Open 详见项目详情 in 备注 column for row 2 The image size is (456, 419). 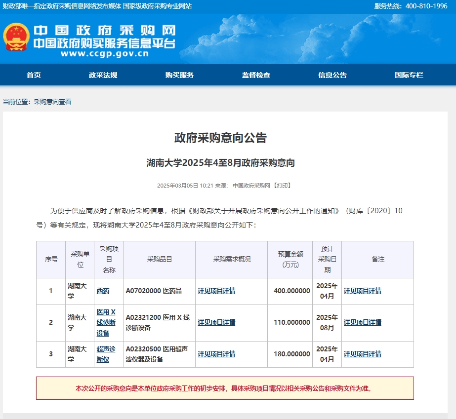pyautogui.click(x=363, y=323)
